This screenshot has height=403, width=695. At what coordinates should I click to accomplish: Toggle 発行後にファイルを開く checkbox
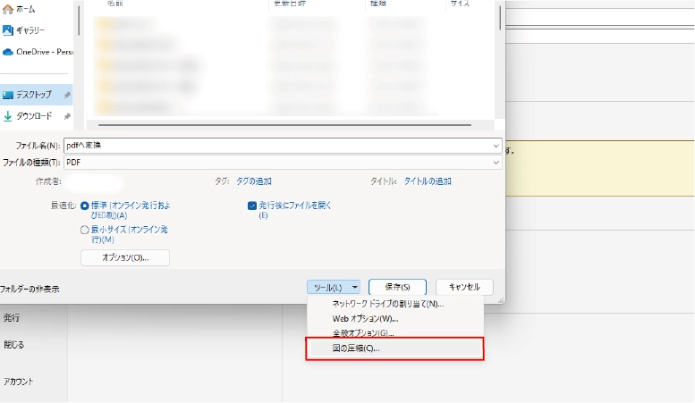[252, 206]
